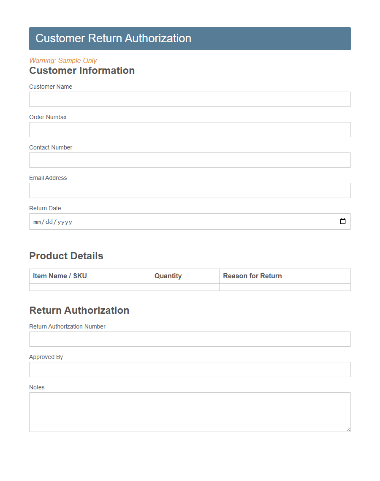Image resolution: width=380 pixels, height=481 pixels.
Task: Click the month segment of Return Date
Action: 37,221
